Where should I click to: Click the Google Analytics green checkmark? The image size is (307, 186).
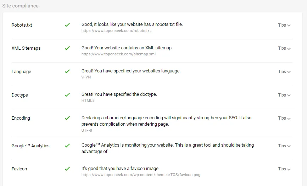pyautogui.click(x=67, y=146)
